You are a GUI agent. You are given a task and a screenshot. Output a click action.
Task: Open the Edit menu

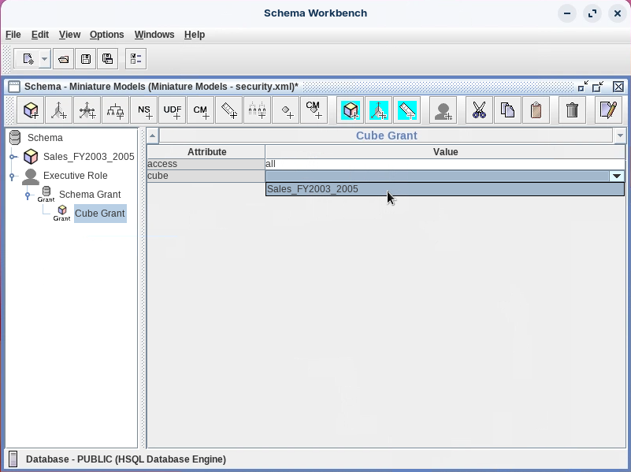pos(40,35)
